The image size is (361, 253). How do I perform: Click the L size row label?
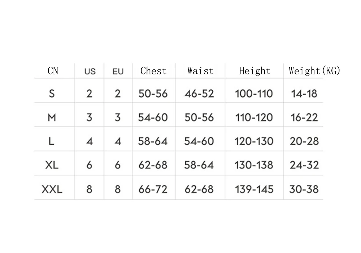[51, 141]
